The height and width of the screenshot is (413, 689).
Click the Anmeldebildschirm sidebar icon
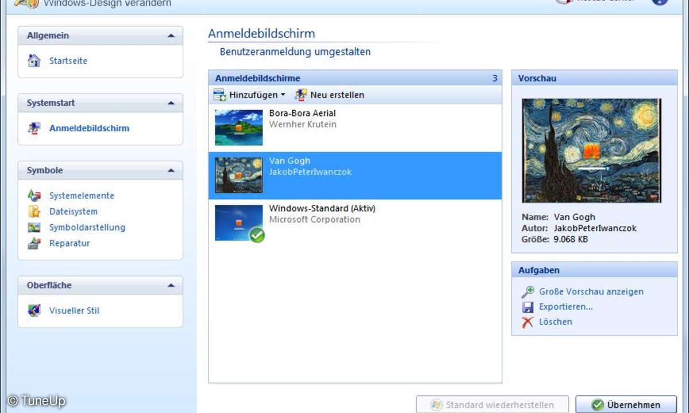coord(34,128)
